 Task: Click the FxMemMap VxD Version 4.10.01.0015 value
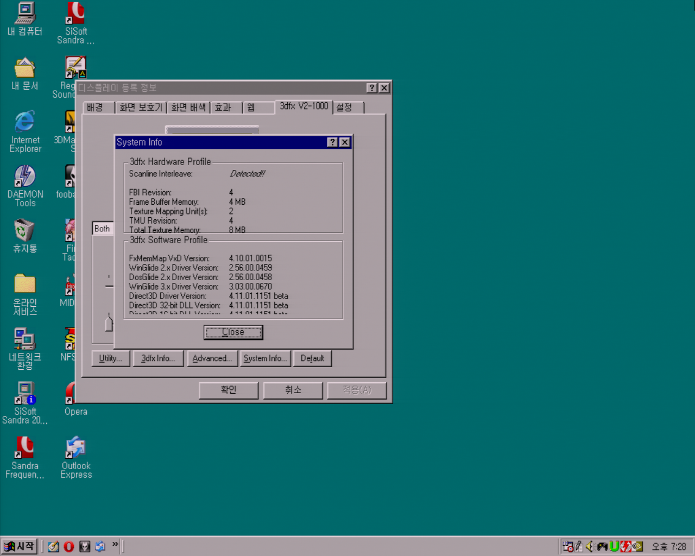(250, 258)
